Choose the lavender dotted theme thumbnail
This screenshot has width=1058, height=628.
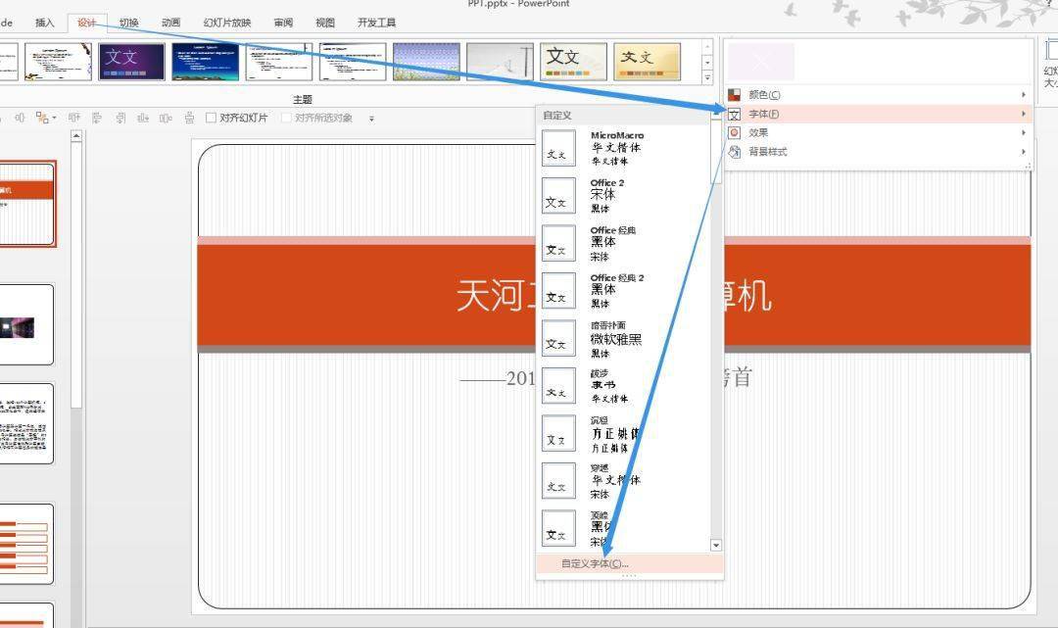tap(426, 62)
